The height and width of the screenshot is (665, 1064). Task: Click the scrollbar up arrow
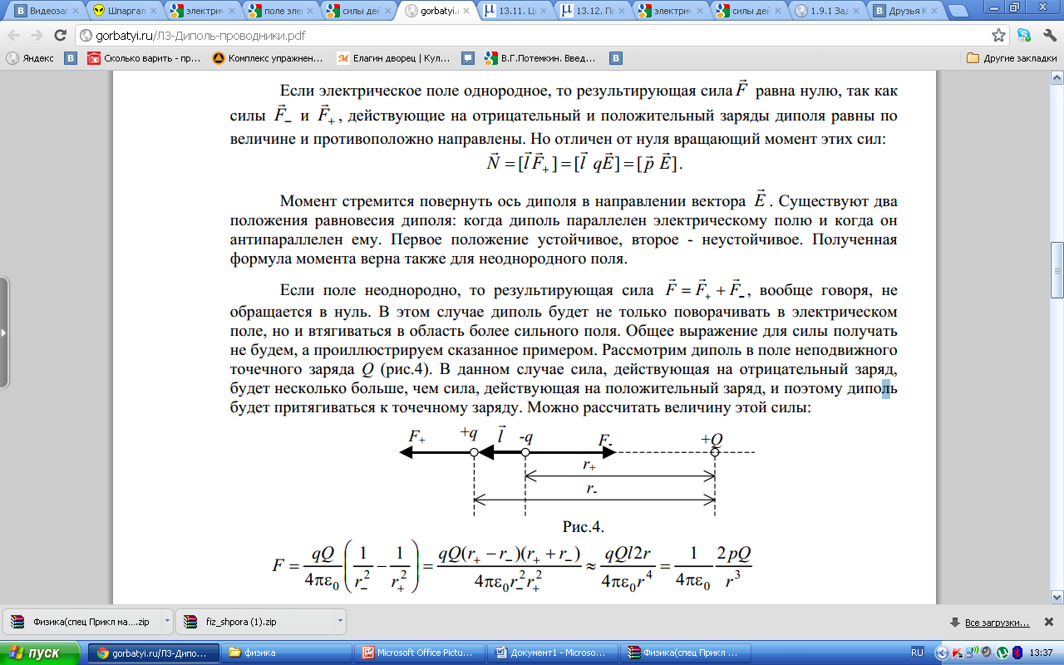click(x=1057, y=77)
